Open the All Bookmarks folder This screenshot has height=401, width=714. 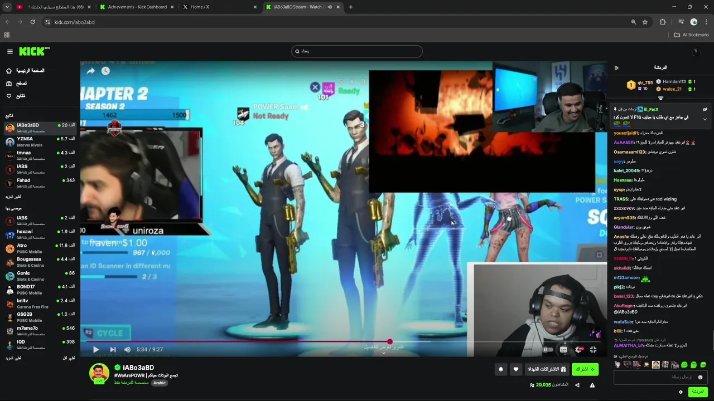[691, 35]
